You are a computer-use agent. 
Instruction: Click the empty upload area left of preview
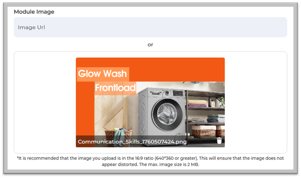click(x=45, y=102)
